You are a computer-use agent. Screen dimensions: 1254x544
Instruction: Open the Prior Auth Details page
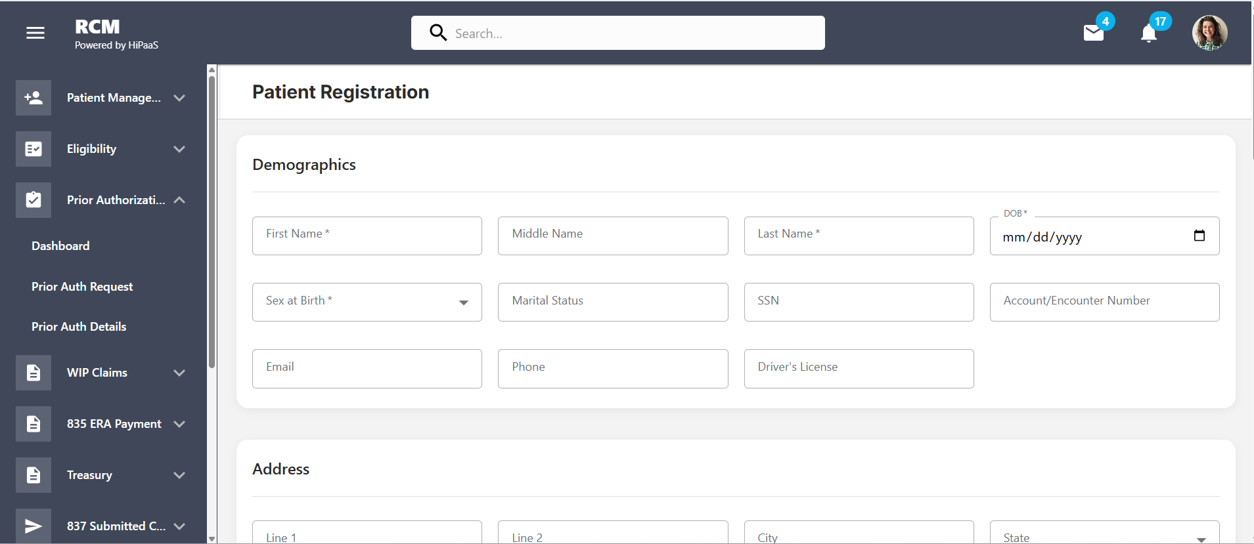point(79,327)
